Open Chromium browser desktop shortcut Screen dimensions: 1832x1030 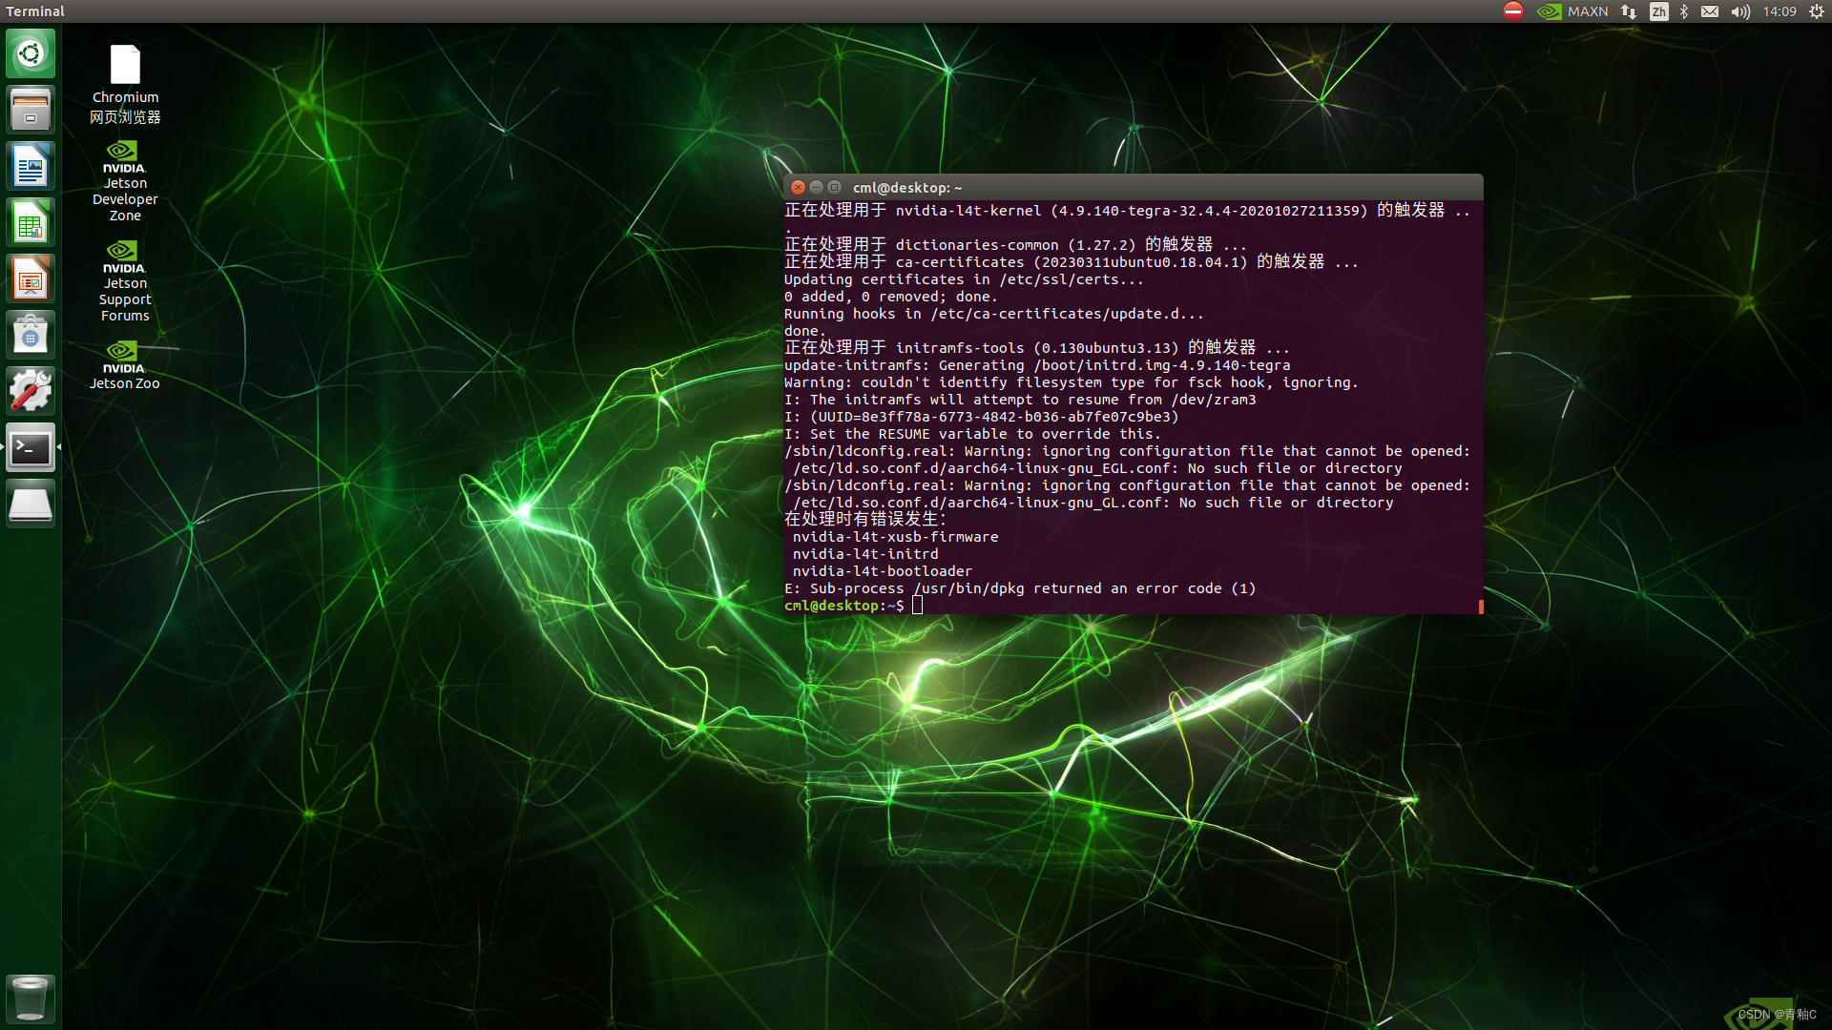125,85
